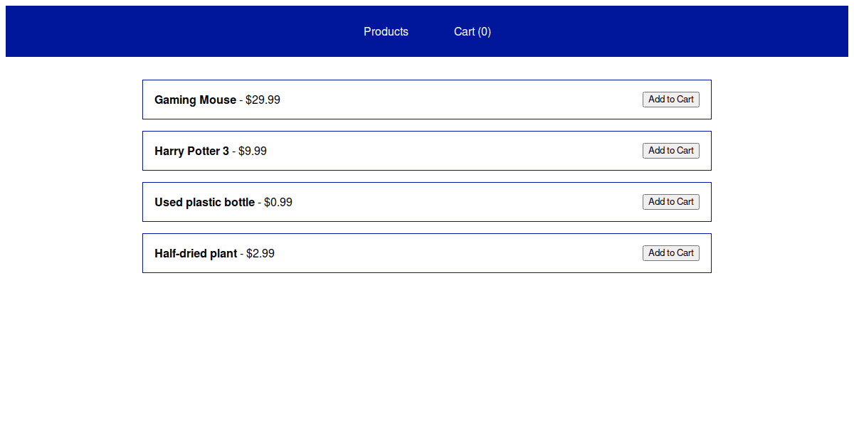Open the Products page from the navigation bar
Viewport: 854px width, 448px height.
(386, 31)
